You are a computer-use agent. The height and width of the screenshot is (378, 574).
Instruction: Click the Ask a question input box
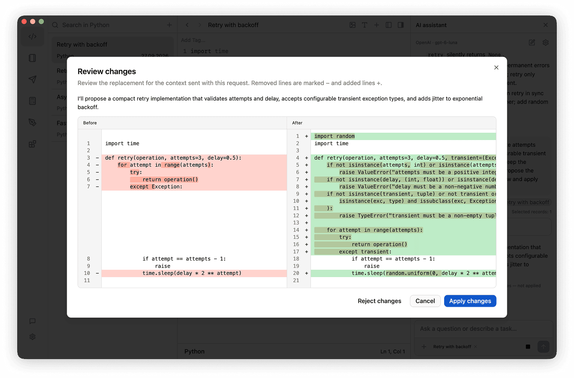pyautogui.click(x=483, y=329)
